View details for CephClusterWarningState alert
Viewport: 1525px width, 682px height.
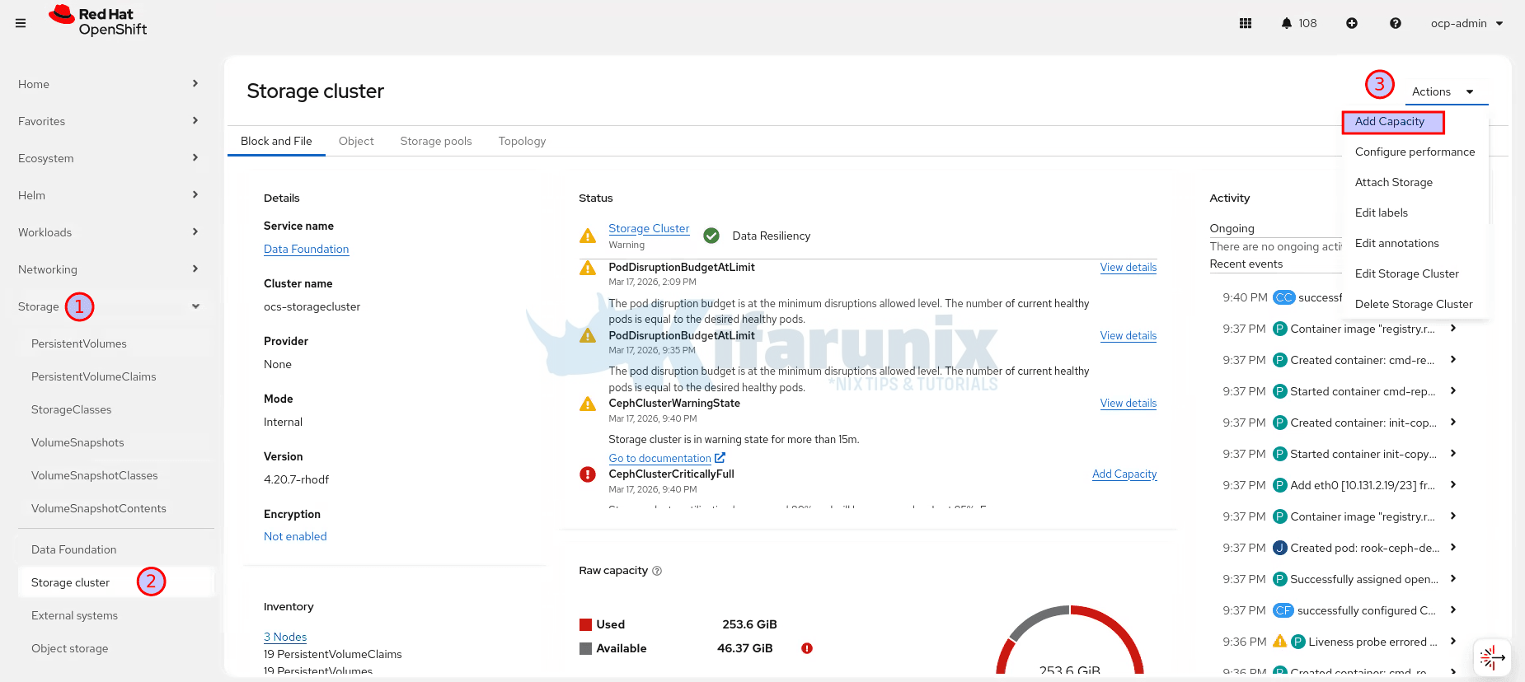[x=1128, y=403]
